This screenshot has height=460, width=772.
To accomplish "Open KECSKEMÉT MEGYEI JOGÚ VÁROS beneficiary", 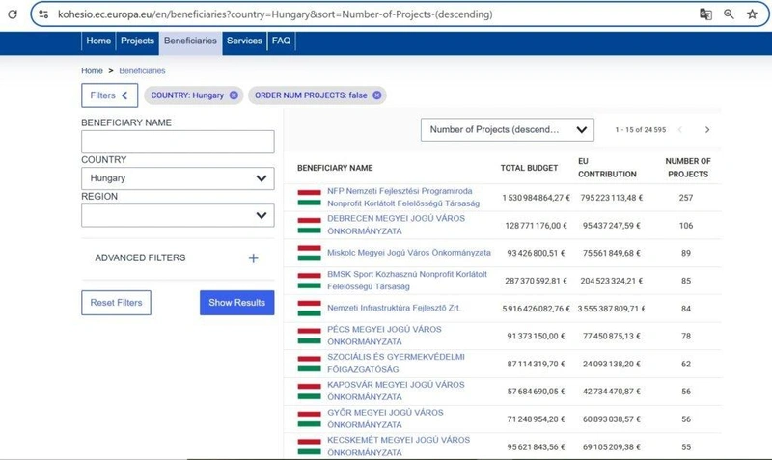I will pyautogui.click(x=399, y=446).
